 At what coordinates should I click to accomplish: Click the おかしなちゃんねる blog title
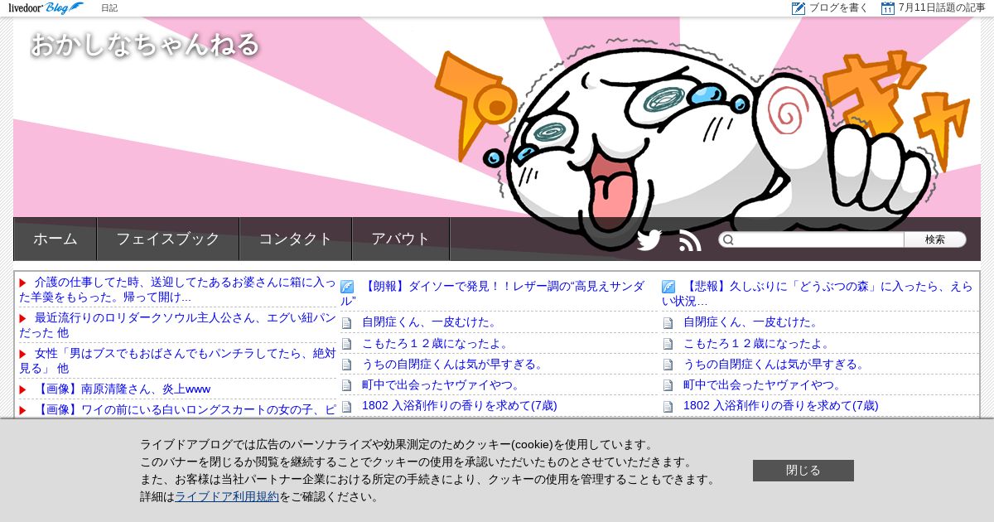(145, 44)
